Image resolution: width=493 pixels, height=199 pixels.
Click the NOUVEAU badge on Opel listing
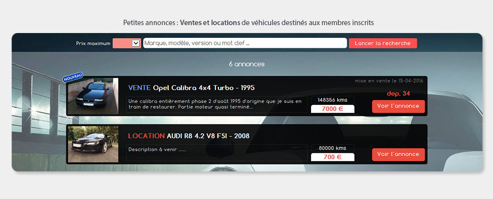point(72,77)
